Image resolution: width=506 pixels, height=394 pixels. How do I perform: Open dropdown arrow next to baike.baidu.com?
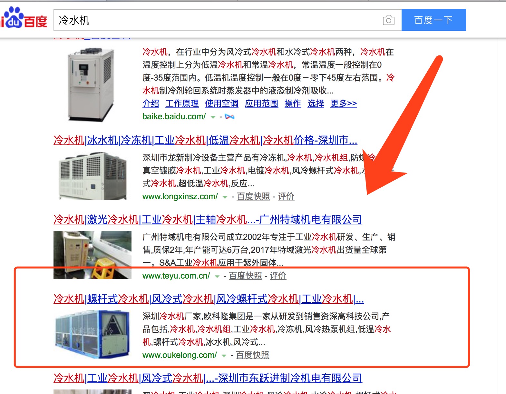[x=213, y=117]
